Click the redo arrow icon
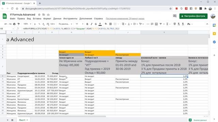218x122 pixels. (10, 24)
